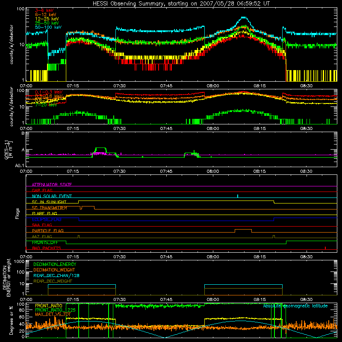Click the vertical Flags axis label
The width and height of the screenshot is (342, 342).
click(x=18, y=213)
